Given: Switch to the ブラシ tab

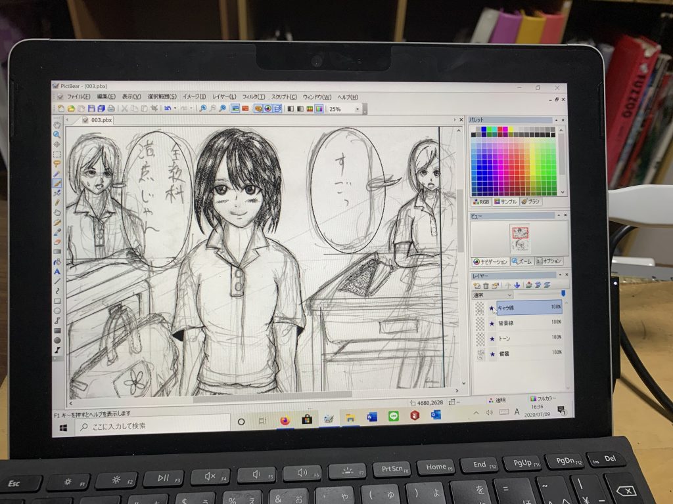Looking at the screenshot, I should coord(530,201).
